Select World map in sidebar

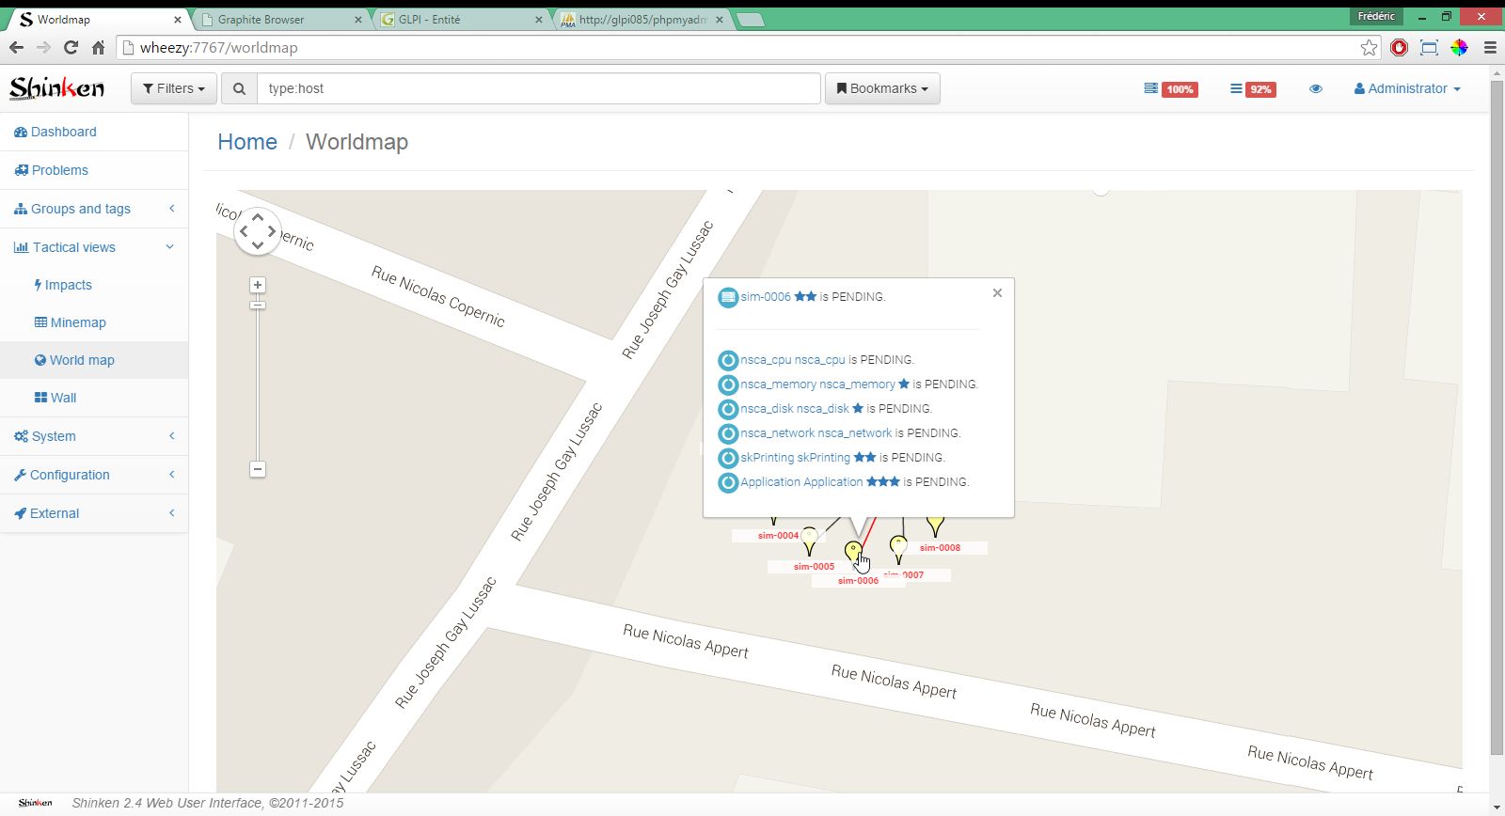[94, 360]
